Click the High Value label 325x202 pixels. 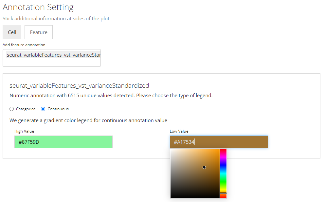[x=24, y=131]
